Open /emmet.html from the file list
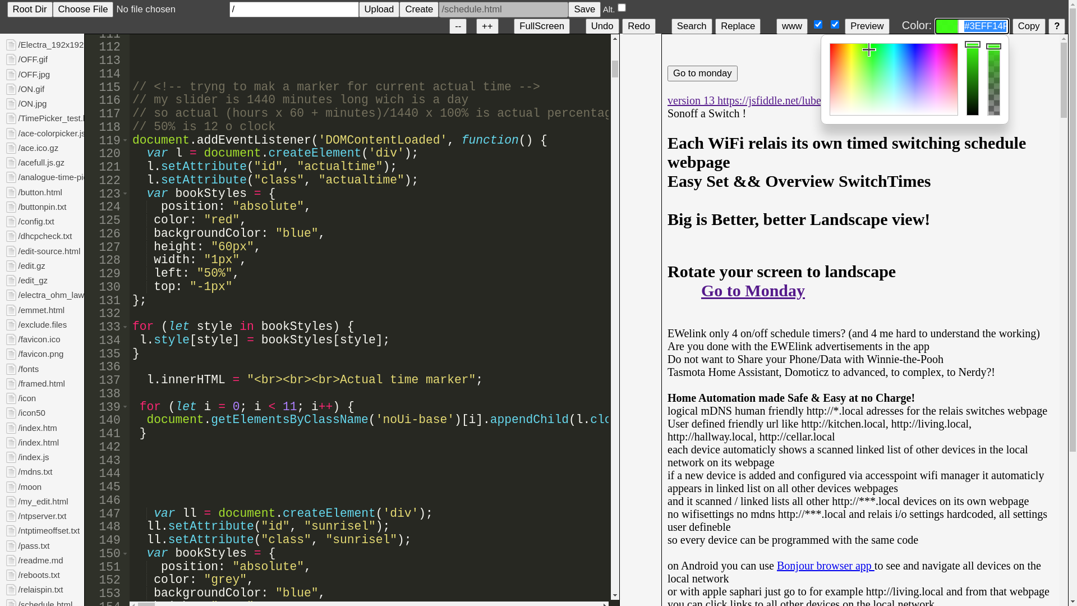This screenshot has width=1077, height=606. coord(41,310)
